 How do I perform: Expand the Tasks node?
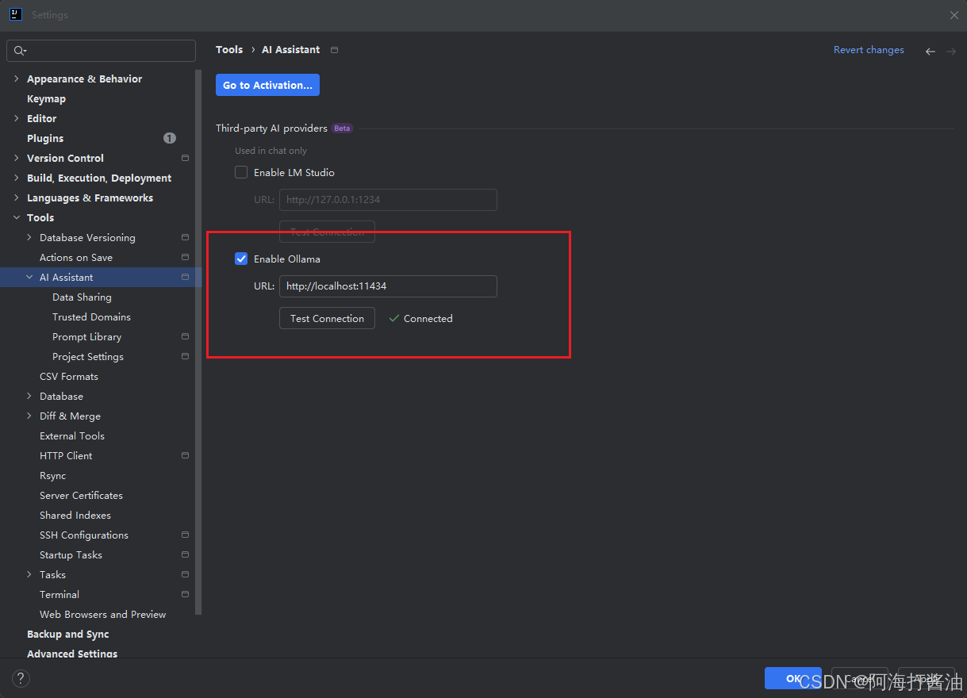click(29, 574)
